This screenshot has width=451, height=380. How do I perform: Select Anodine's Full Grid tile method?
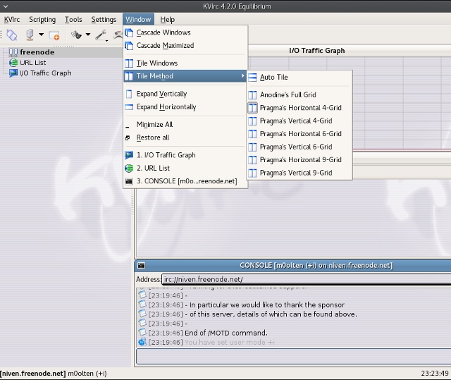(x=299, y=94)
